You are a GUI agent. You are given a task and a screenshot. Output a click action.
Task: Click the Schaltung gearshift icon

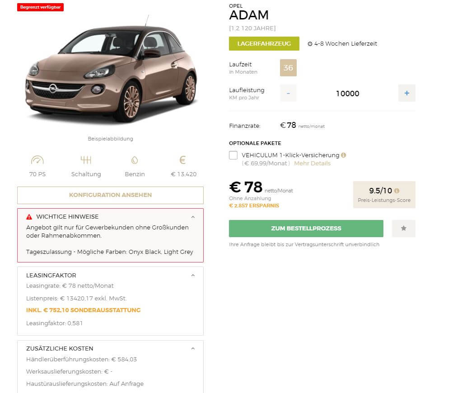86,160
